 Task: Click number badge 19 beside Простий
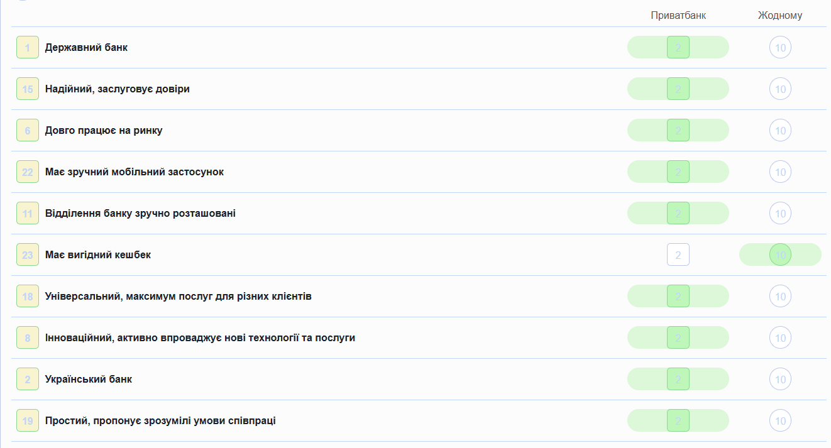click(x=28, y=420)
